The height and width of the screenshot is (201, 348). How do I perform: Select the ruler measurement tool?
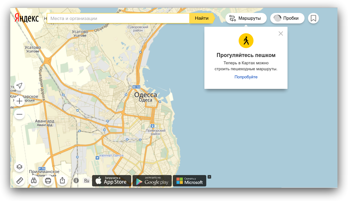point(19,180)
